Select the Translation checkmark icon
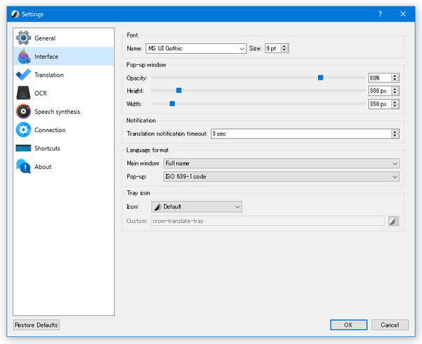 point(24,75)
